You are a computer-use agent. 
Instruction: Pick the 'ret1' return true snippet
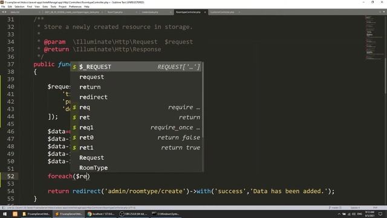136,148
